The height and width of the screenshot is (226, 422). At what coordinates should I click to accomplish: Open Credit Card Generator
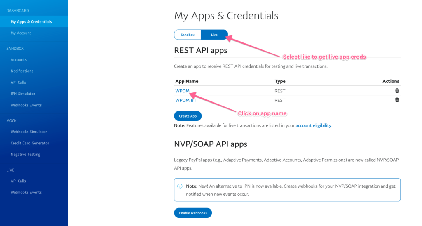click(30, 143)
